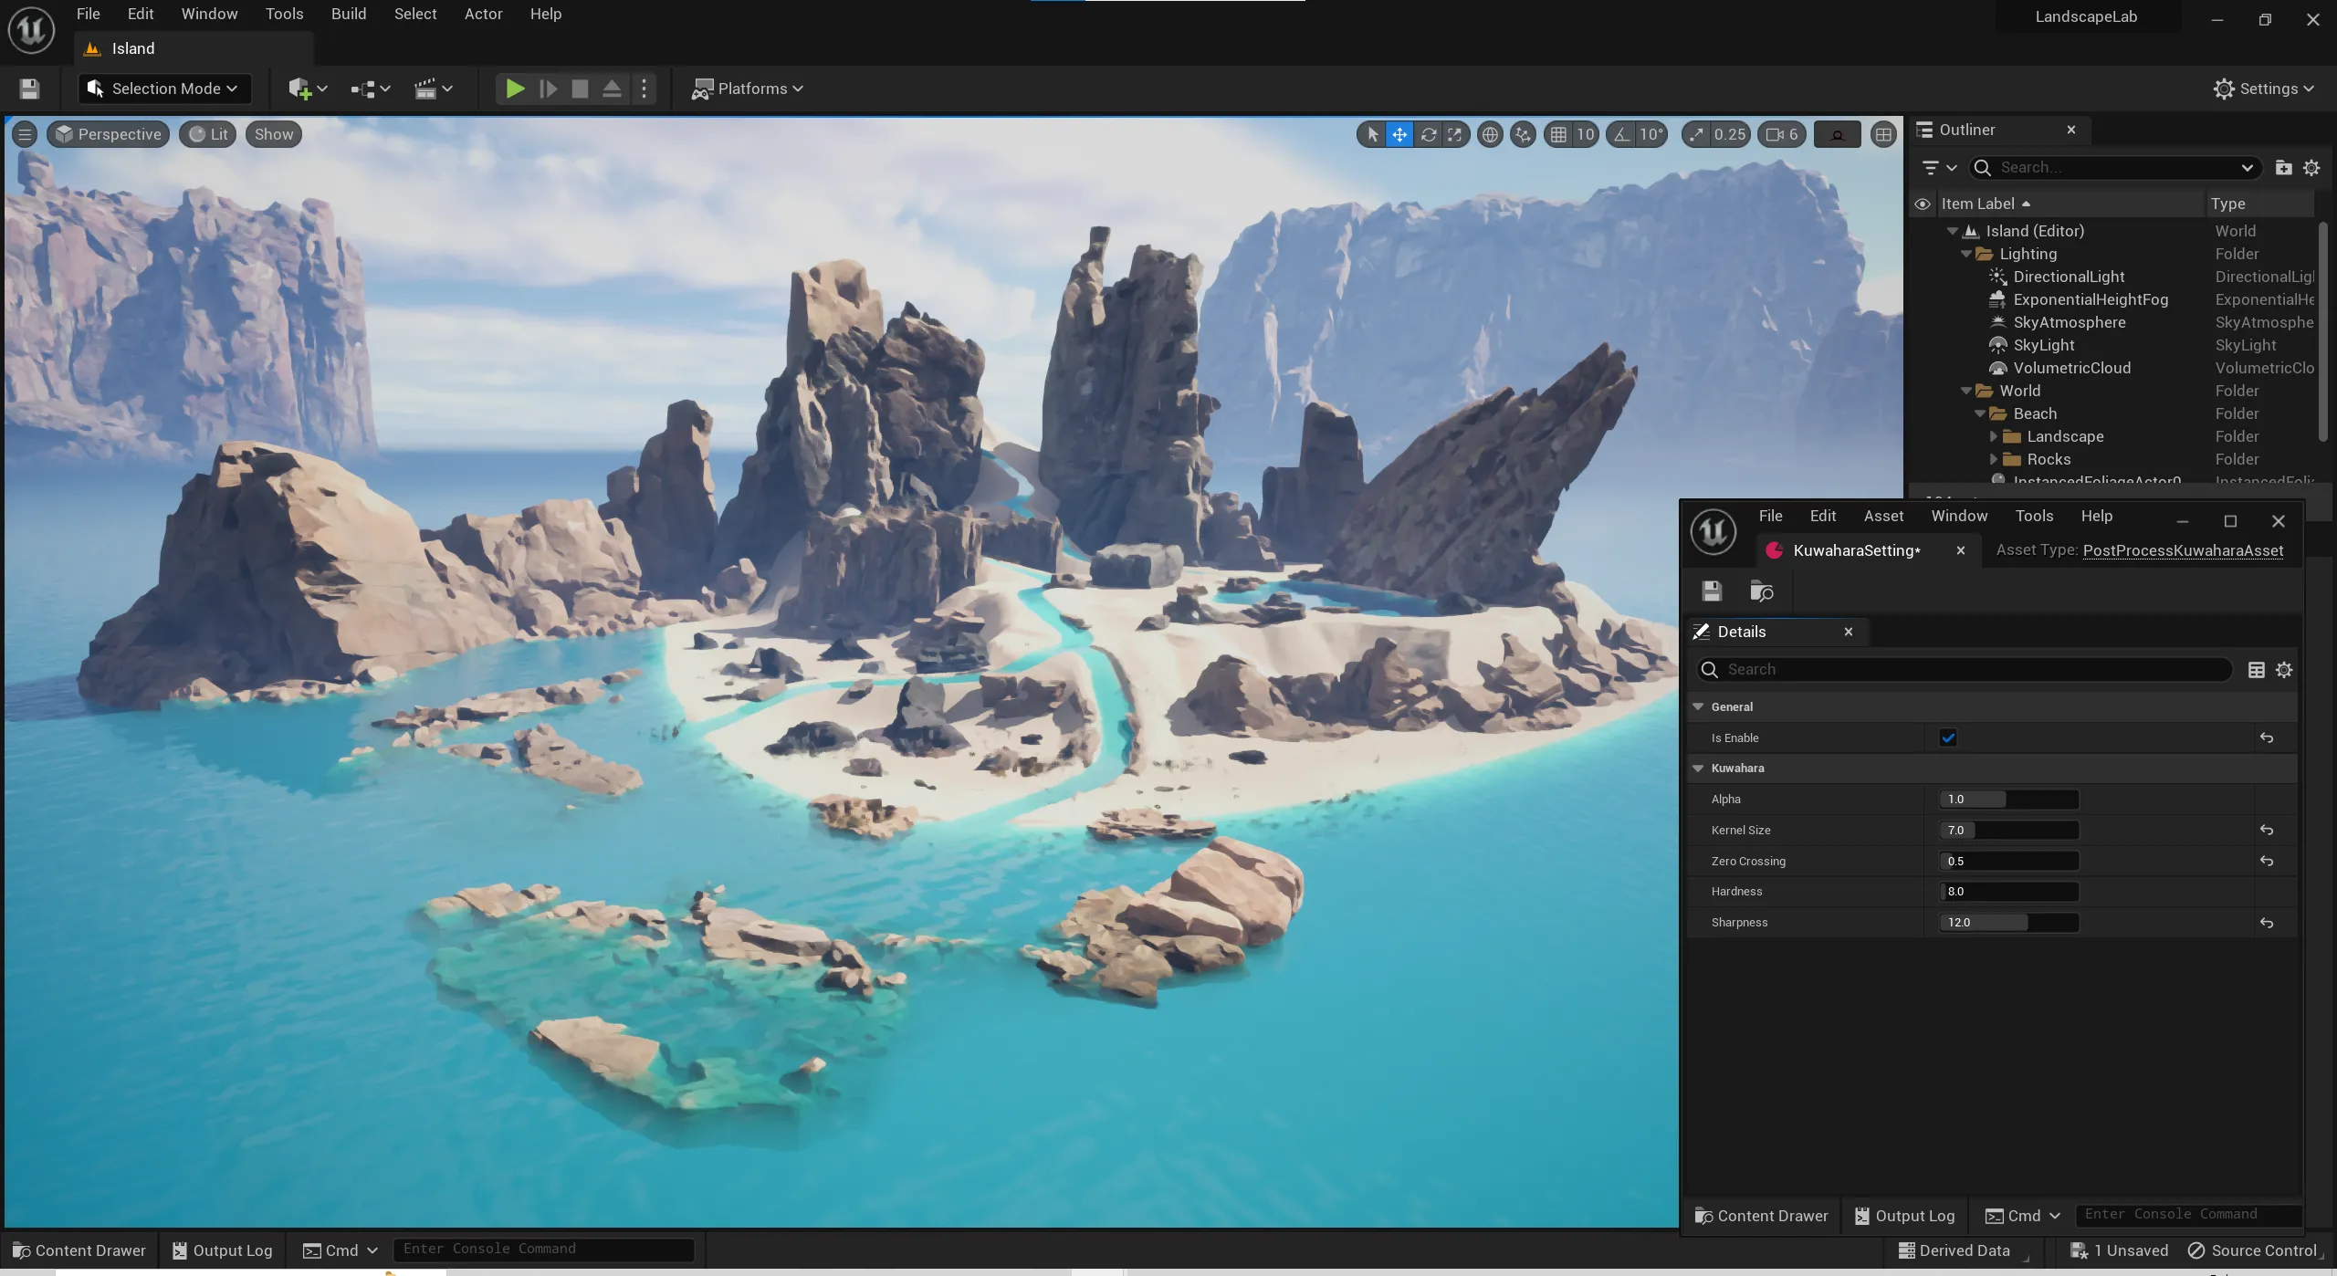Open PostProcessKuwaharaAsset type link

(2183, 550)
